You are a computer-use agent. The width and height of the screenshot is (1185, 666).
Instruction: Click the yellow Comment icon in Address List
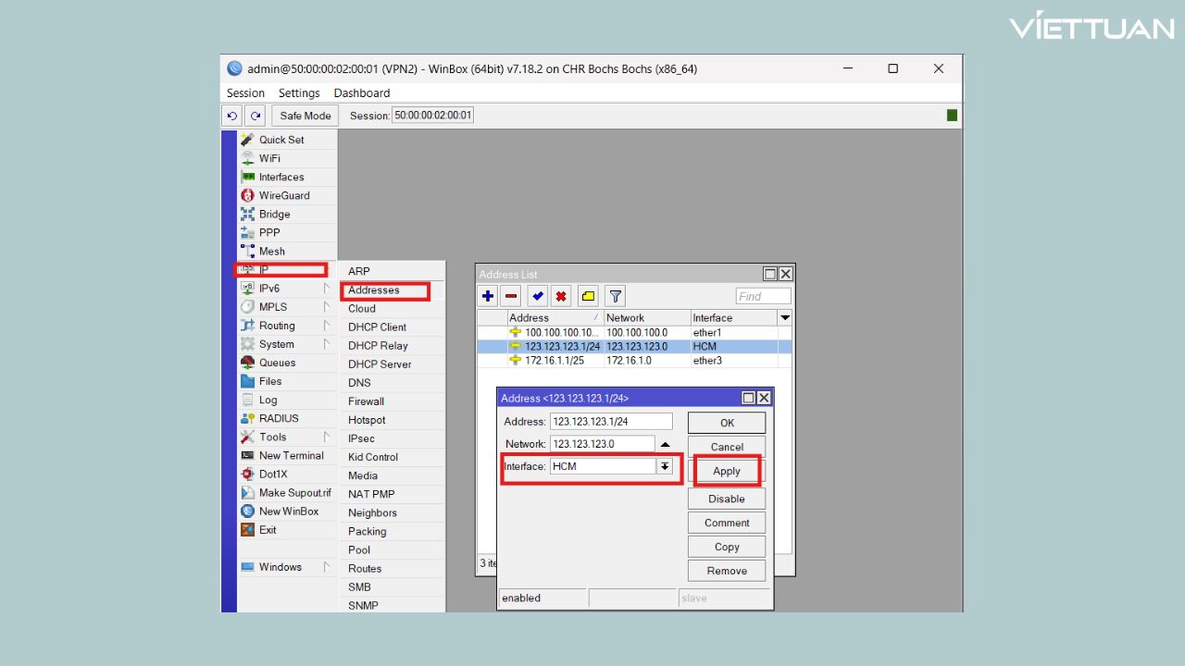coord(588,296)
